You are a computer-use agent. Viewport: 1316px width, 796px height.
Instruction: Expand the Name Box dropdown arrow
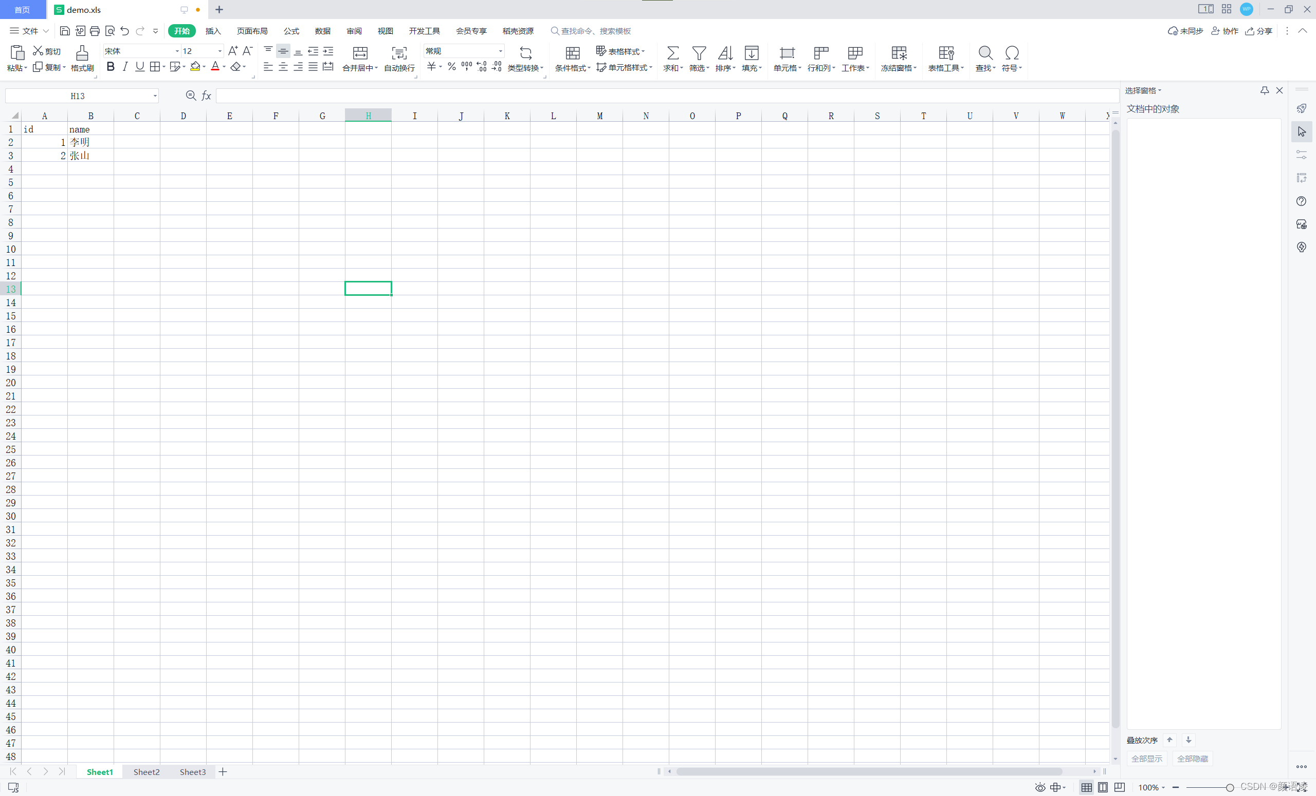coord(155,96)
